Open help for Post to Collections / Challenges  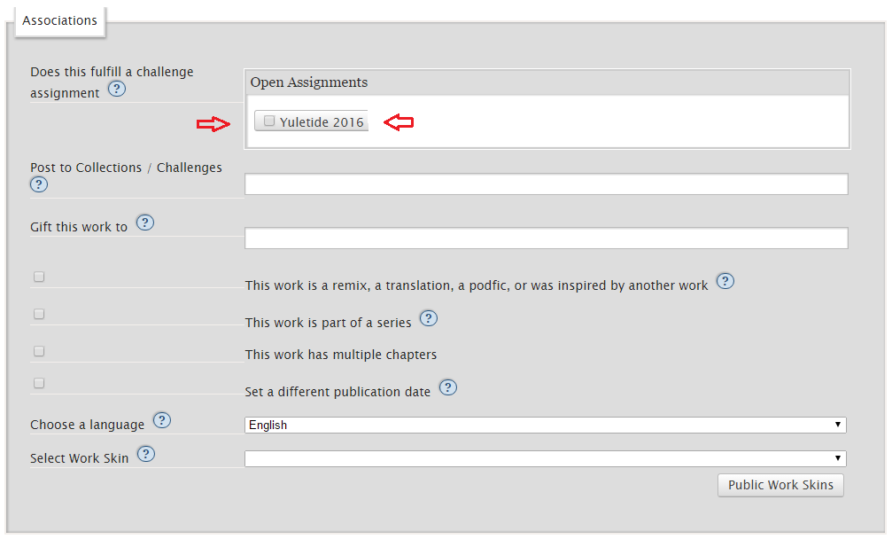point(39,184)
